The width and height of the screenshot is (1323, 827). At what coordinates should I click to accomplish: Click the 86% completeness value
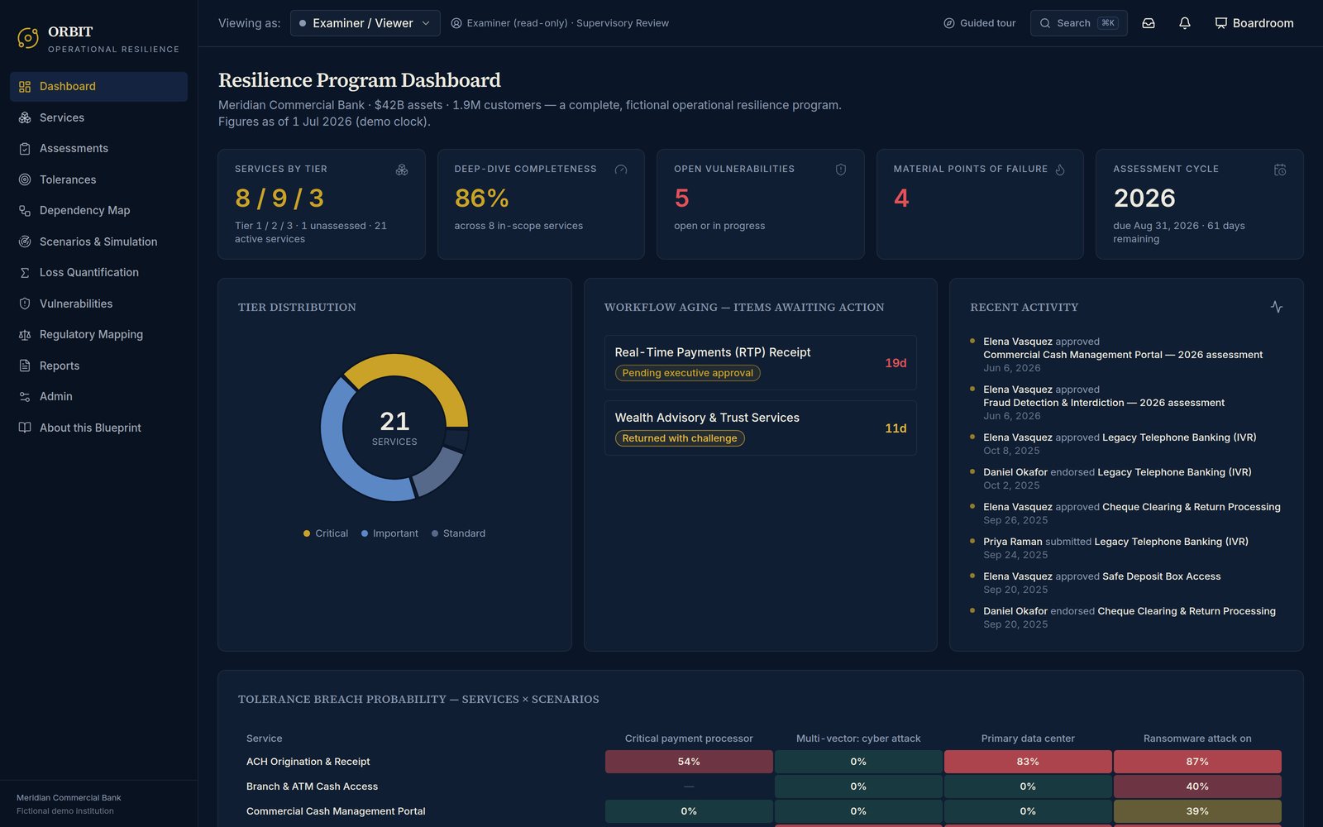(x=481, y=198)
